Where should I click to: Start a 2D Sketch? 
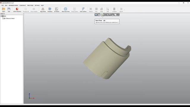57,10
